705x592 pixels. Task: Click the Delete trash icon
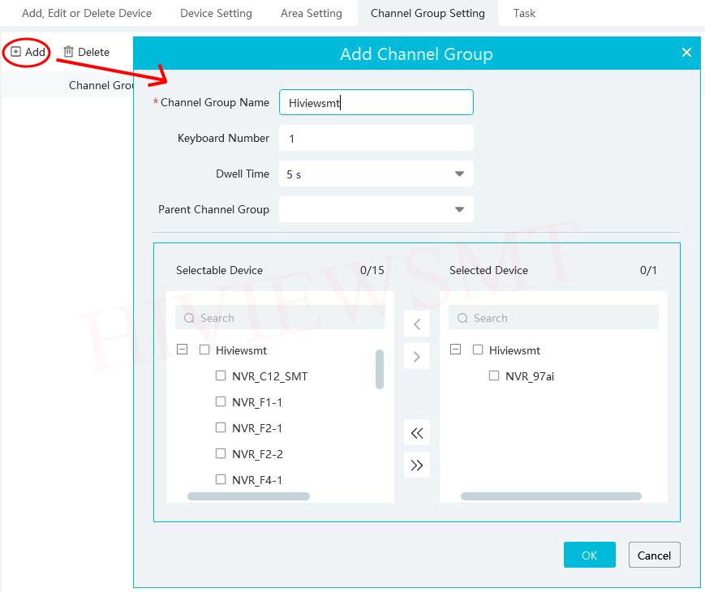(69, 52)
